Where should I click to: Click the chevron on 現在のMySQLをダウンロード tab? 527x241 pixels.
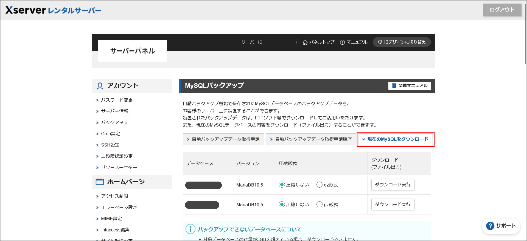coord(363,139)
